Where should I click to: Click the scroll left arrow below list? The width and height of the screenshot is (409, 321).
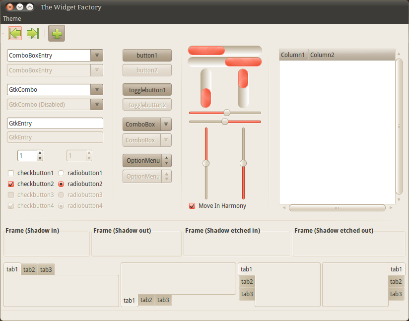284,208
